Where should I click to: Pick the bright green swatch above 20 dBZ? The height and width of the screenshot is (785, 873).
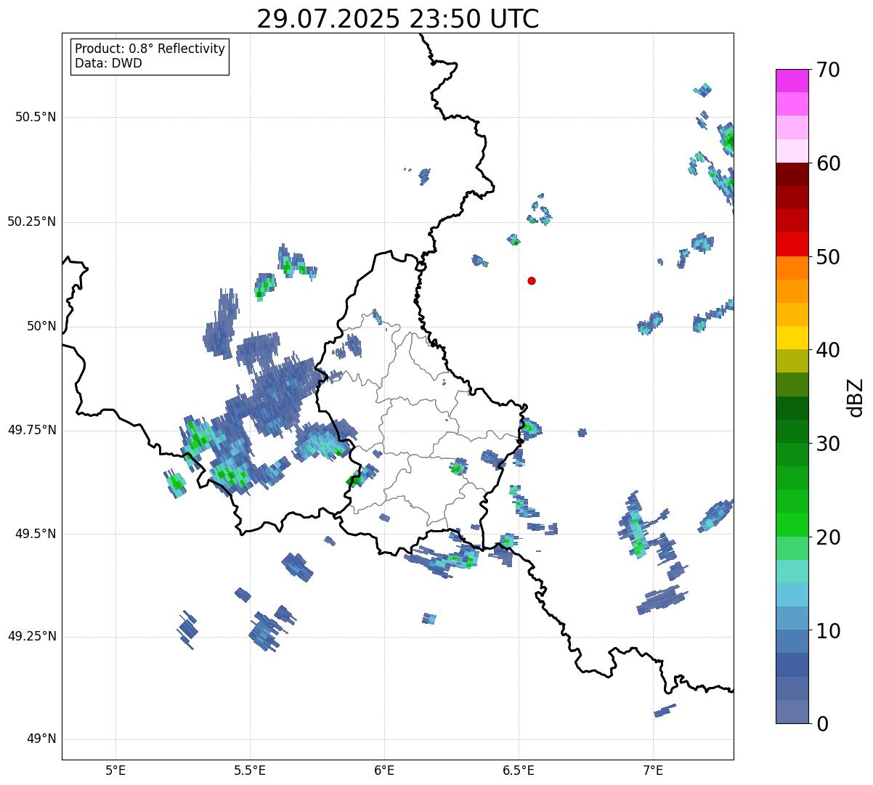[792, 524]
